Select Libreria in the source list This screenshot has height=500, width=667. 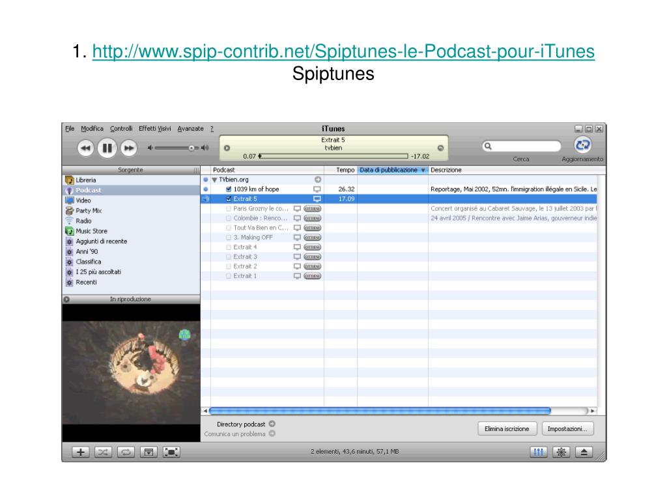click(131, 180)
